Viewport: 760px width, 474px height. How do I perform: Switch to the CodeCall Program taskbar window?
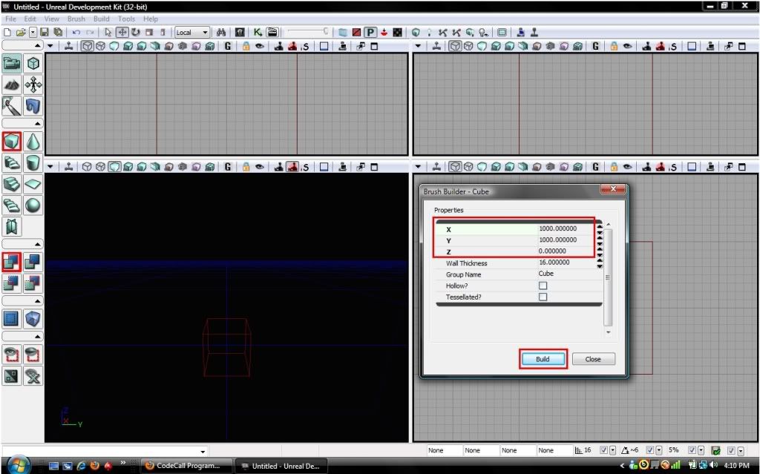(x=186, y=466)
